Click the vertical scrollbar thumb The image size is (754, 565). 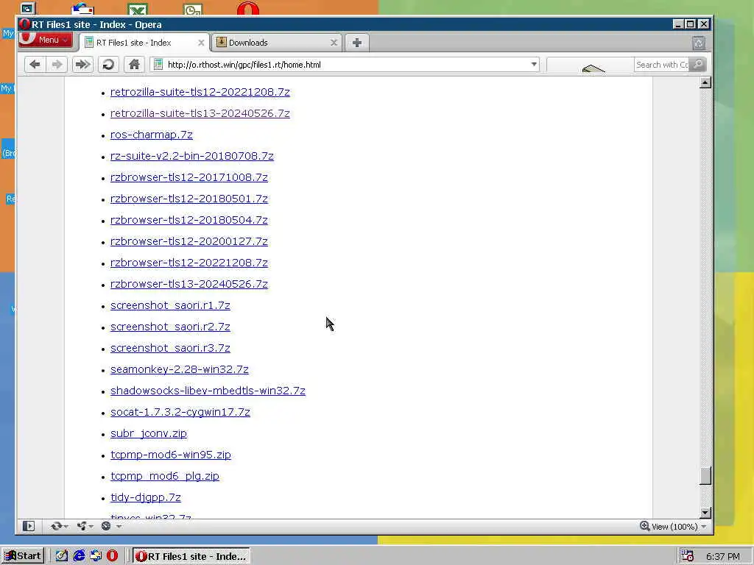coord(705,476)
